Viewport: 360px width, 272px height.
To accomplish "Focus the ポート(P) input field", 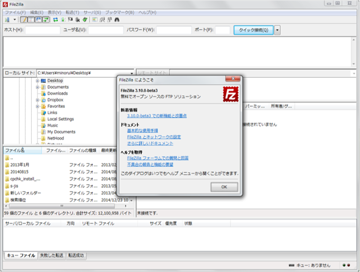I will tap(223, 30).
